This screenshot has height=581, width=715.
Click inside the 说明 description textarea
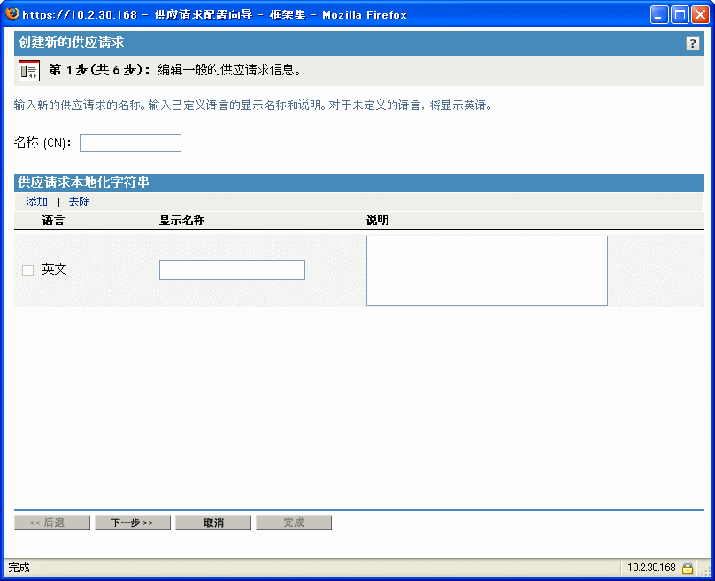(487, 270)
